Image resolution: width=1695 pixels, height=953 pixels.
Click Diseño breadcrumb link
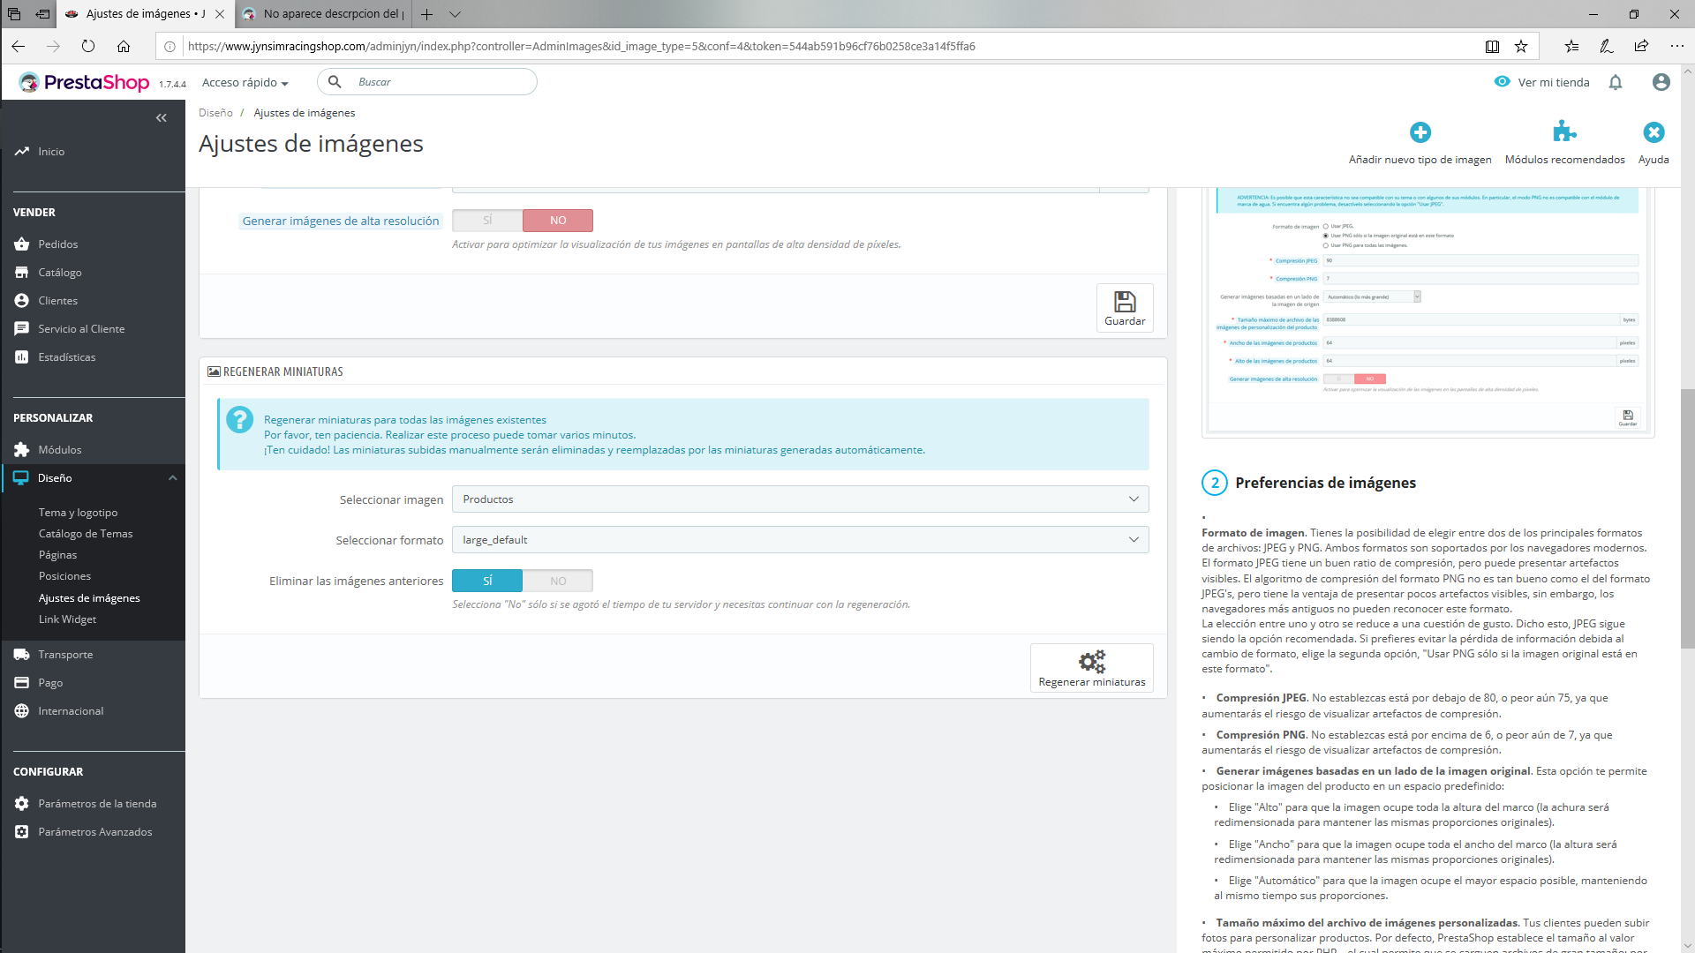(215, 113)
